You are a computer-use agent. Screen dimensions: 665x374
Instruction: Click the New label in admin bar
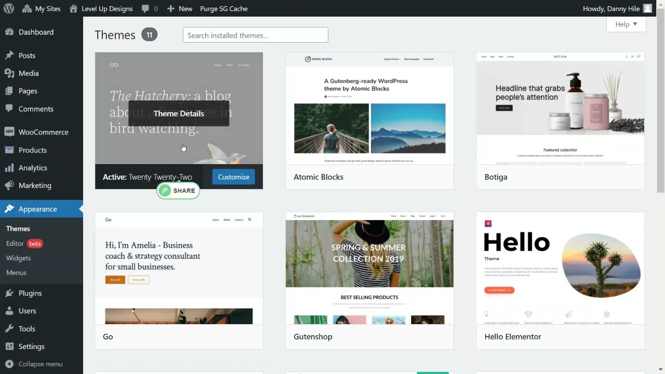pyautogui.click(x=185, y=8)
